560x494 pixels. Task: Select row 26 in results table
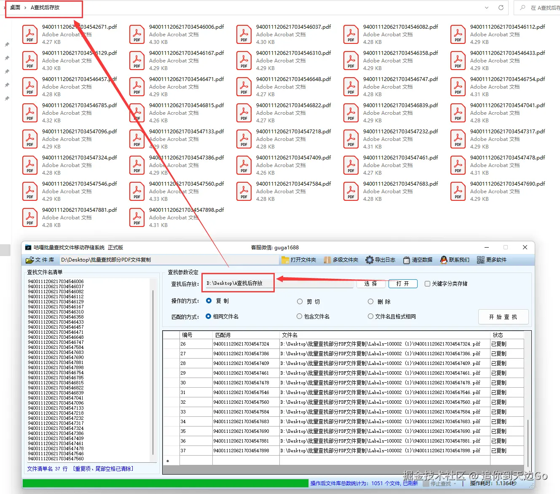[x=343, y=344]
